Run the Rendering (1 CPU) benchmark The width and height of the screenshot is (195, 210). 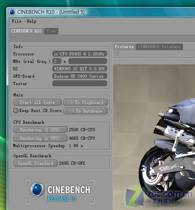[40, 130]
